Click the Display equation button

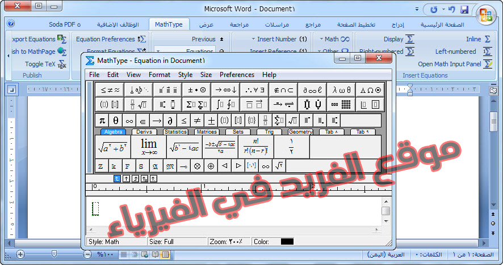(399, 39)
